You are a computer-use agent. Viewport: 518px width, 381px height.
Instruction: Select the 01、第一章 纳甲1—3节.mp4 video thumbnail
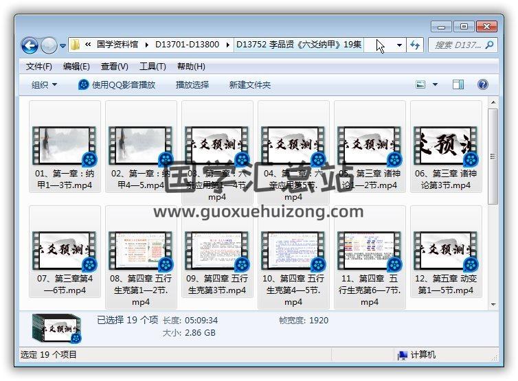(65, 144)
